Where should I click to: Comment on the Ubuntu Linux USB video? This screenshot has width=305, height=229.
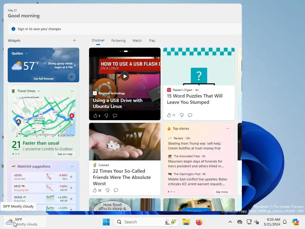pos(115,116)
